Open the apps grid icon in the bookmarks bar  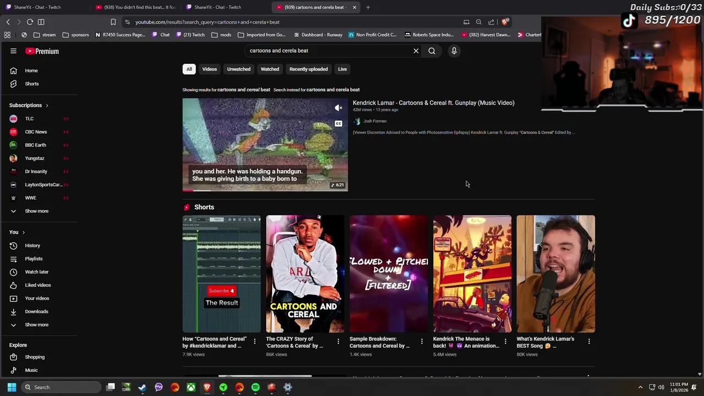[7, 35]
